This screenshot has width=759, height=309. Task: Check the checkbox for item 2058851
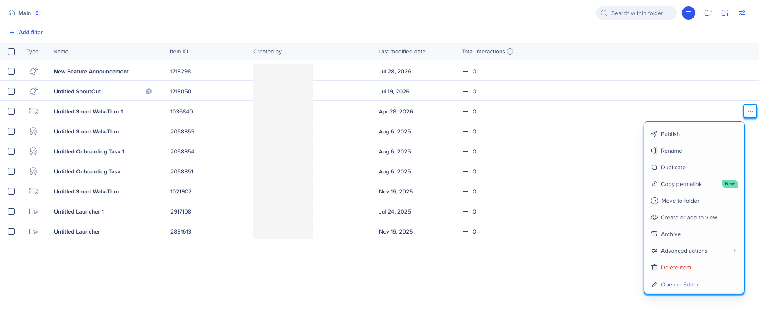(x=11, y=171)
